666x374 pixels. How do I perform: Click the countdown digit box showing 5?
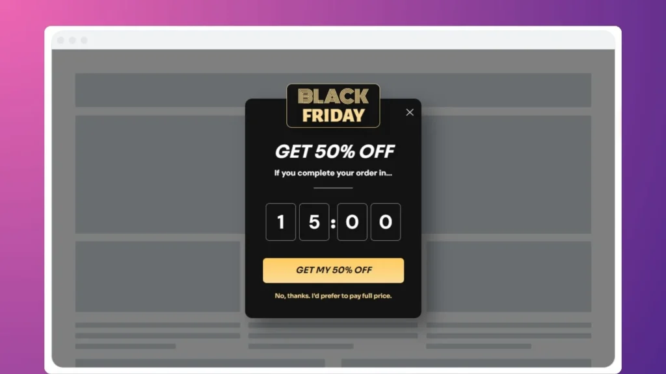314,221
